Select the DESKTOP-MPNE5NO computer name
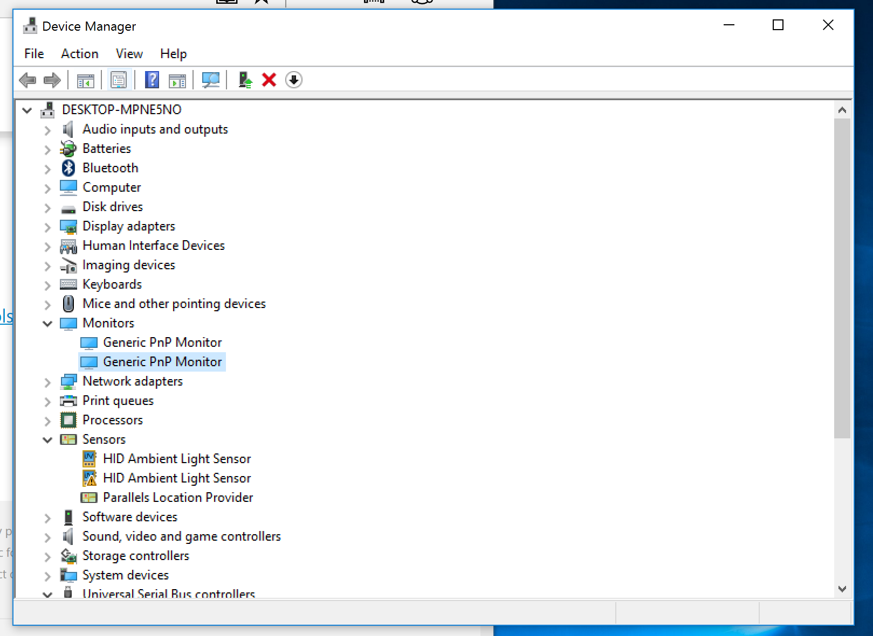Viewport: 873px width, 636px height. tap(122, 110)
